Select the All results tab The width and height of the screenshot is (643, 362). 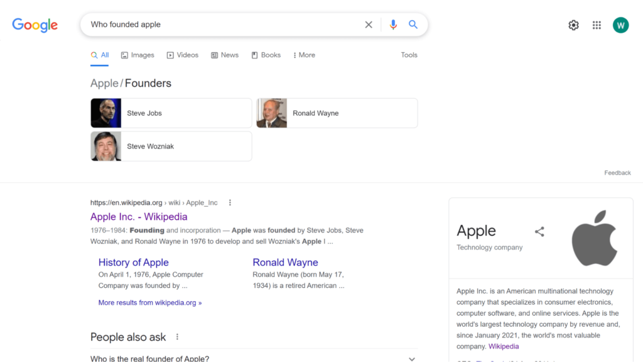click(x=100, y=55)
